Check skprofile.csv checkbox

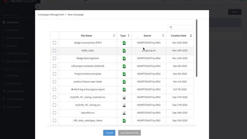[54, 113]
